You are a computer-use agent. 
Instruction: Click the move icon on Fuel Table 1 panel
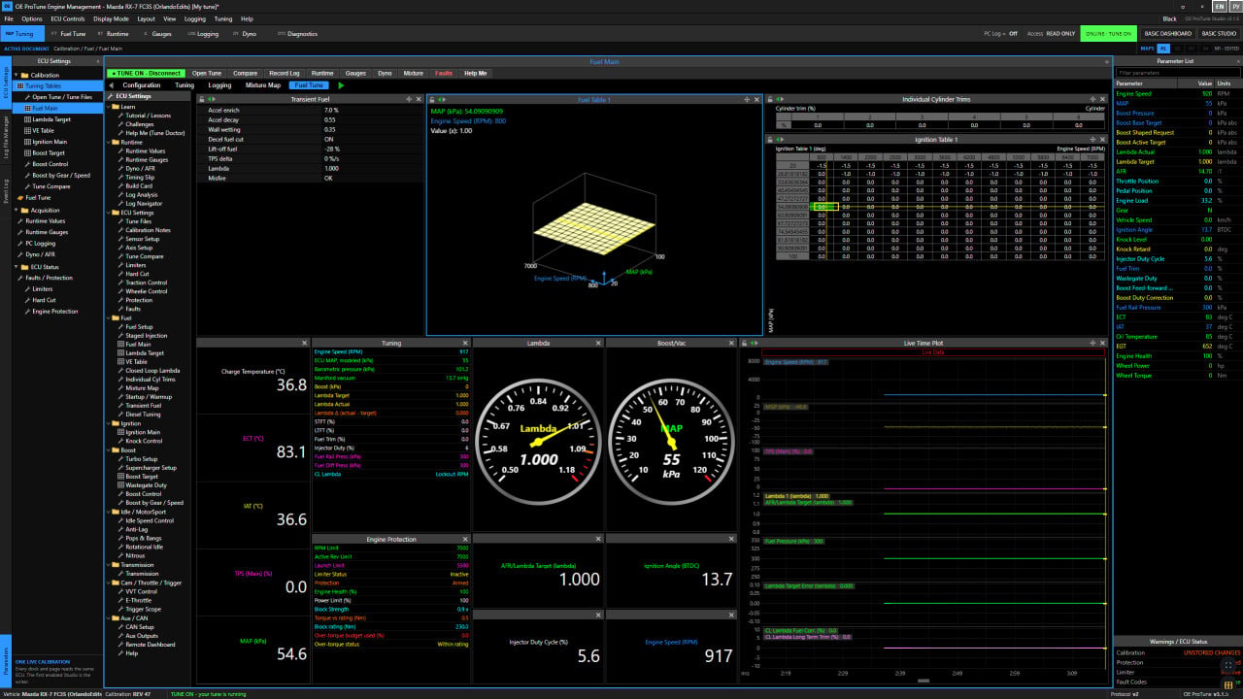(747, 99)
